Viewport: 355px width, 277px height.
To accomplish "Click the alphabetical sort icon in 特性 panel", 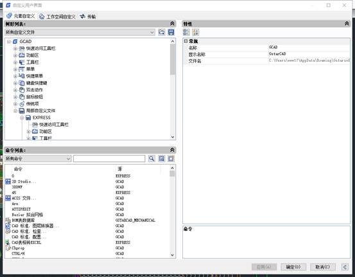I will pos(196,32).
